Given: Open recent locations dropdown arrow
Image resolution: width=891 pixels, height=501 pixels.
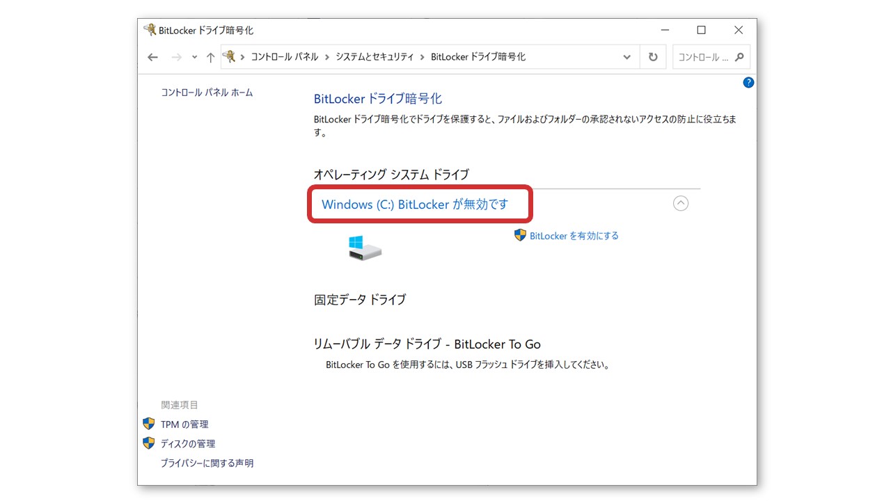Looking at the screenshot, I should tap(194, 57).
